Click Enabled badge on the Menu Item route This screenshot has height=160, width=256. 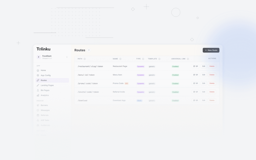[175, 75]
